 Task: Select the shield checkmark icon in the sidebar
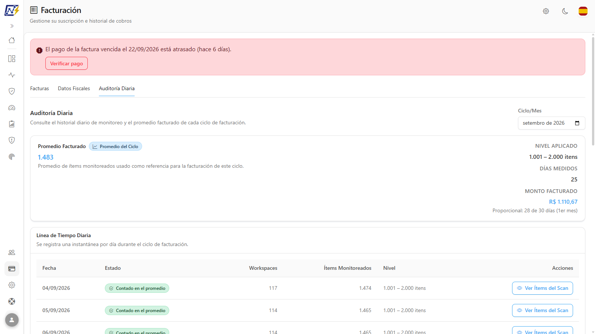[x=12, y=91]
